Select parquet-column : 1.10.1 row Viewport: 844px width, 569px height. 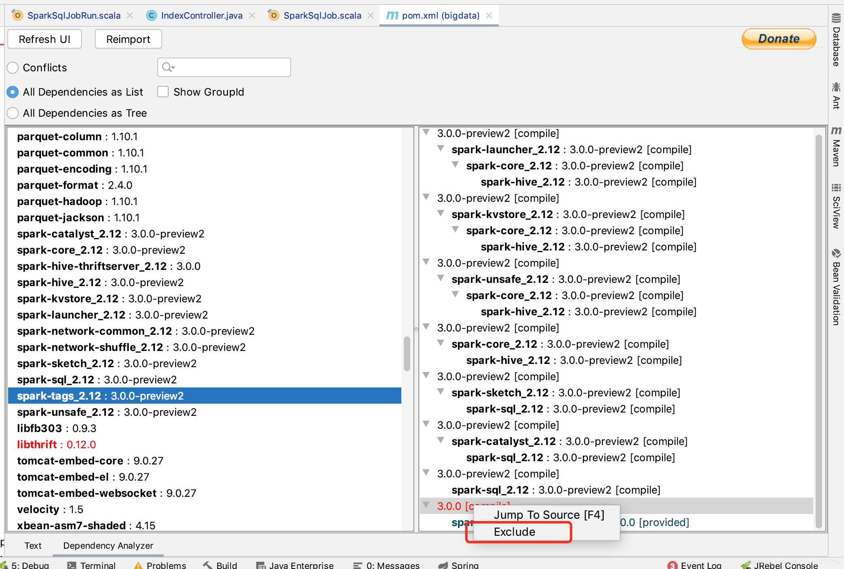click(x=205, y=137)
